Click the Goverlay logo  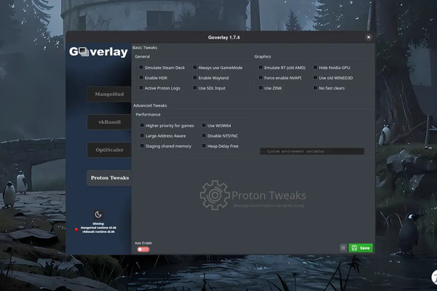point(98,52)
